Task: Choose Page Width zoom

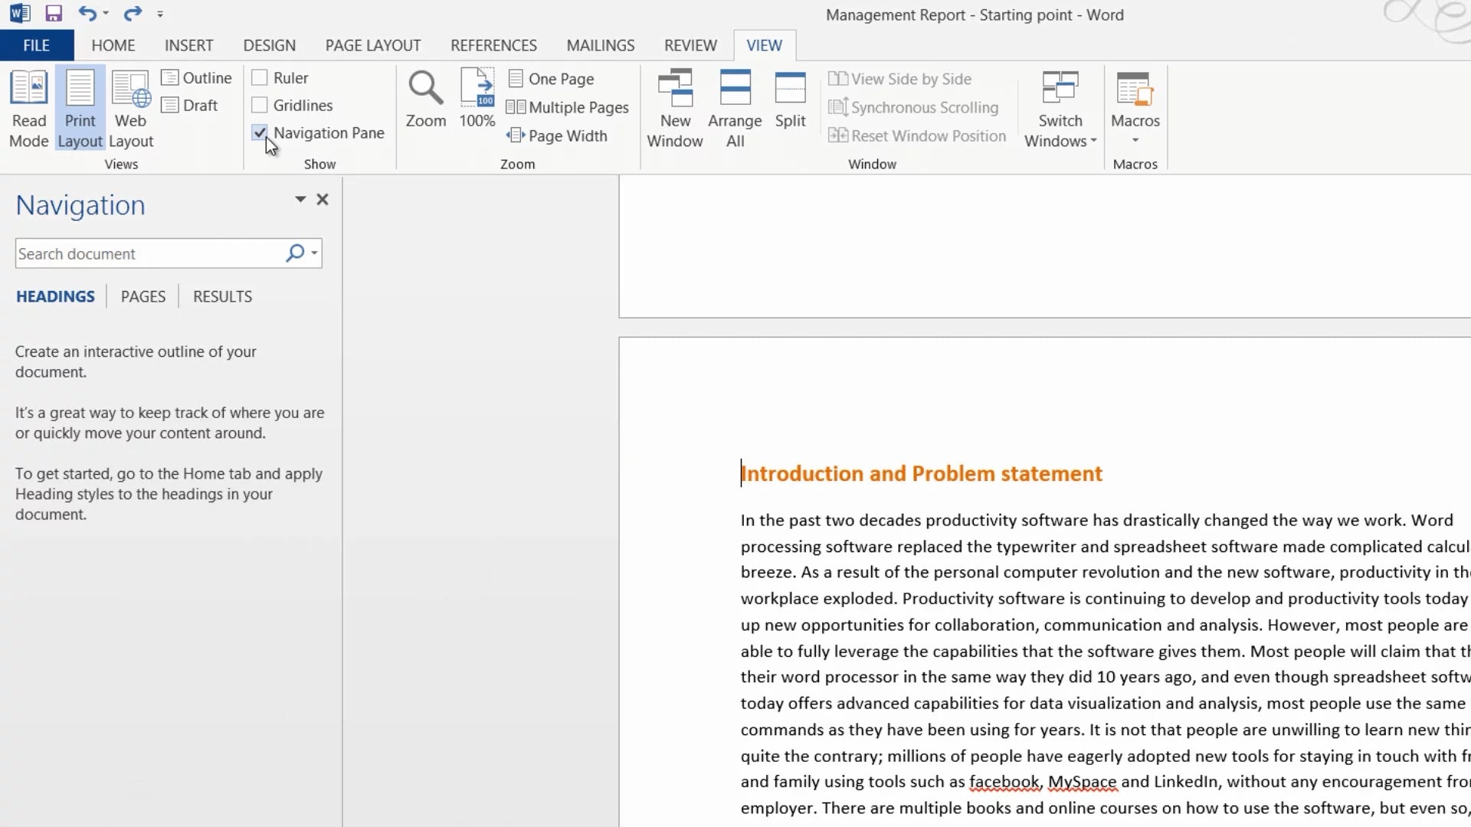Action: (557, 136)
